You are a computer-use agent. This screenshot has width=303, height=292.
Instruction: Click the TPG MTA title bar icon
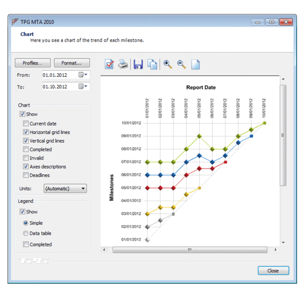pyautogui.click(x=15, y=22)
